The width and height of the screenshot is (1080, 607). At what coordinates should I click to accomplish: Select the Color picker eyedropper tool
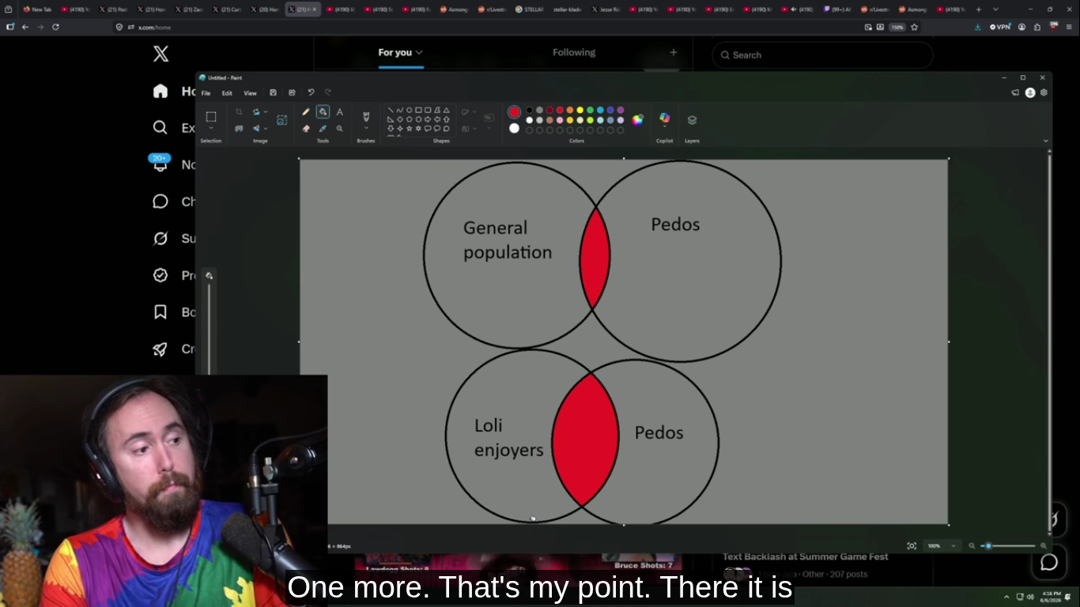323,128
